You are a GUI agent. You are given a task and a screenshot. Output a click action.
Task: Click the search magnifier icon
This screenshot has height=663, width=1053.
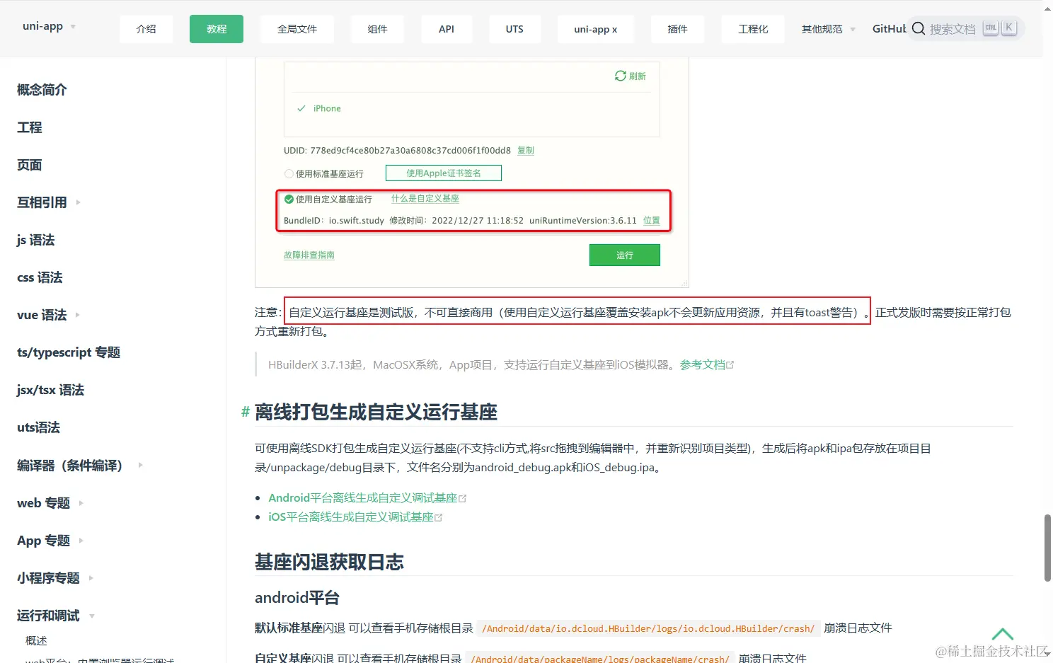point(919,28)
